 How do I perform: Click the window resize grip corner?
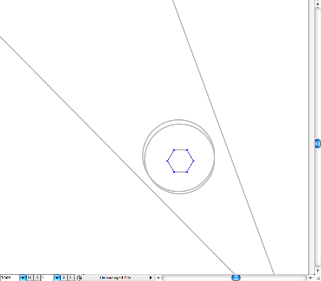coord(317,277)
